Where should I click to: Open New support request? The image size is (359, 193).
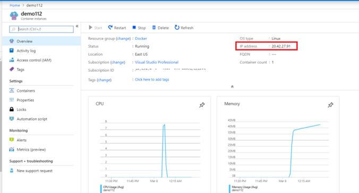click(35, 171)
